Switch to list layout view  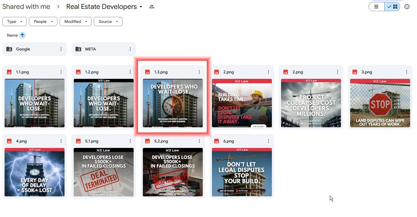click(x=376, y=7)
